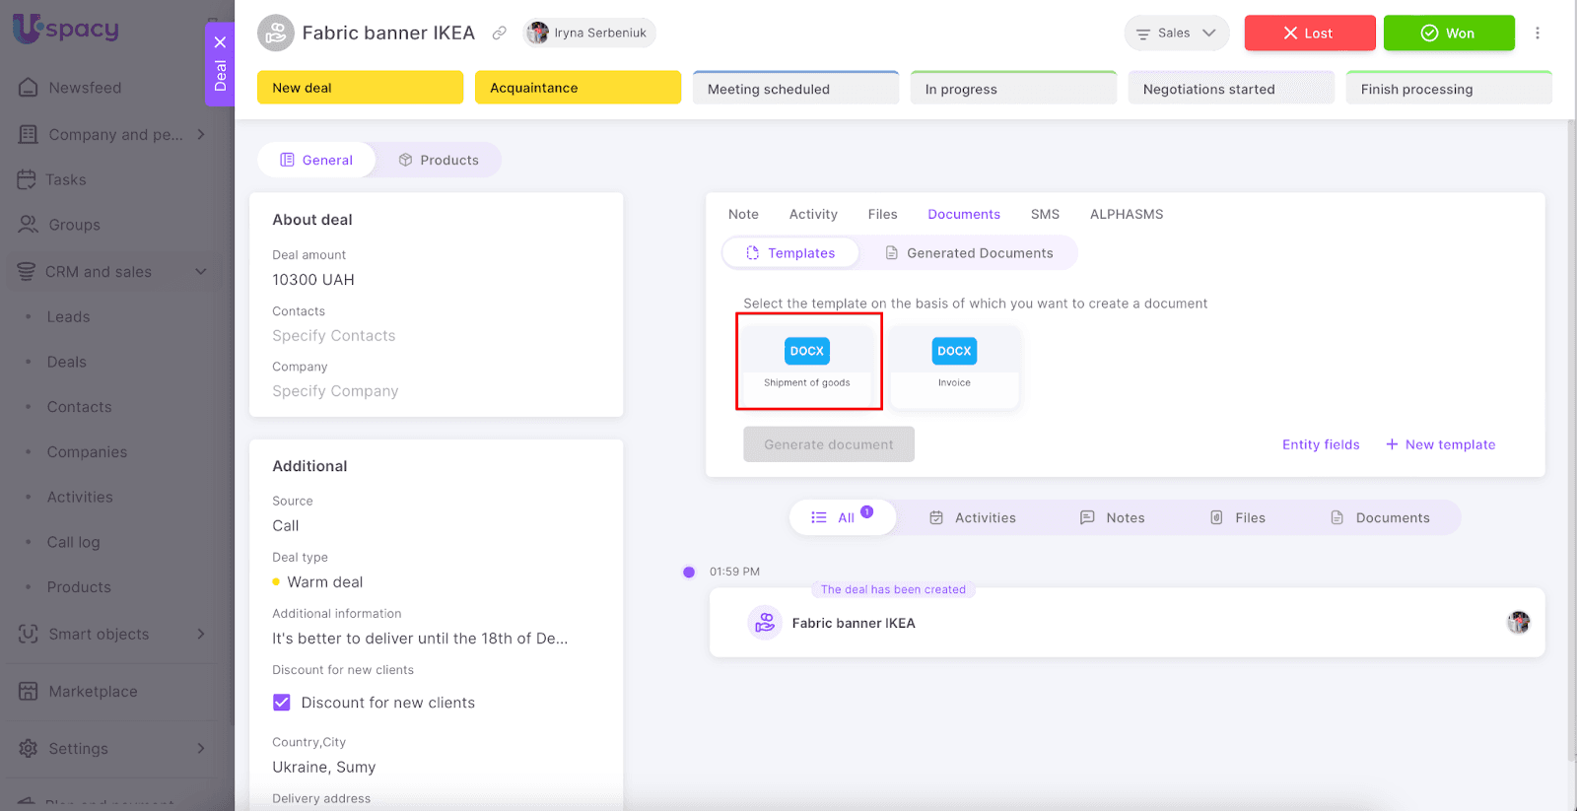Expand the Smart objects sidebar section
Screen dimensions: 1577x811
tap(201, 635)
